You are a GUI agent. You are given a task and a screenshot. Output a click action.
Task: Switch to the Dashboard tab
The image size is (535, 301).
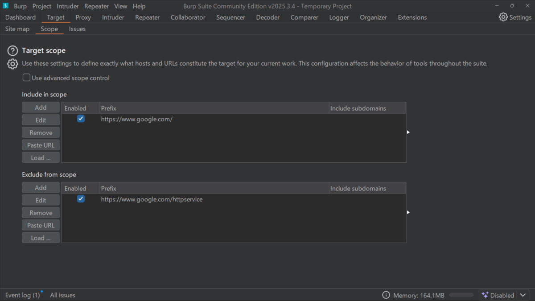coord(21,17)
